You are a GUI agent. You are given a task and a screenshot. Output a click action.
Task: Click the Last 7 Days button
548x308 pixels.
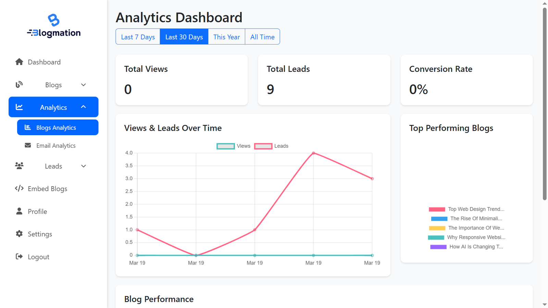click(x=138, y=37)
